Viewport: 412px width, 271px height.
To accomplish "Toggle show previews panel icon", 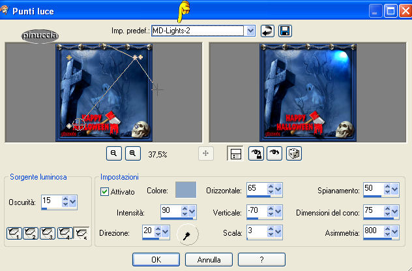I will (235, 153).
